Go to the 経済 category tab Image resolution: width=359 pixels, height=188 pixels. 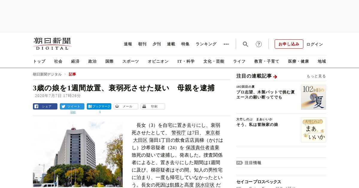click(75, 61)
